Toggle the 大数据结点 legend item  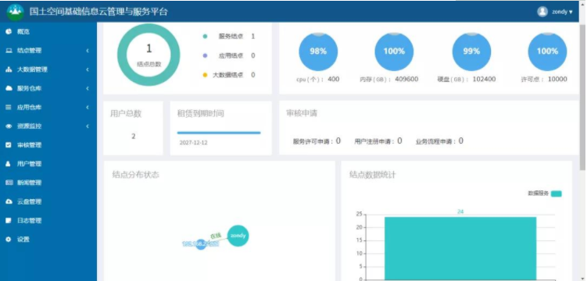pyautogui.click(x=228, y=75)
